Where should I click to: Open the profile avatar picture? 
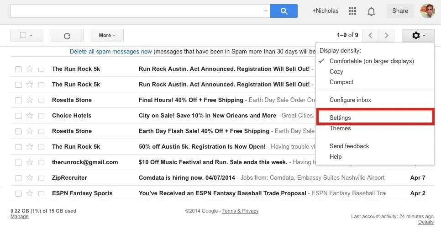coord(428,11)
